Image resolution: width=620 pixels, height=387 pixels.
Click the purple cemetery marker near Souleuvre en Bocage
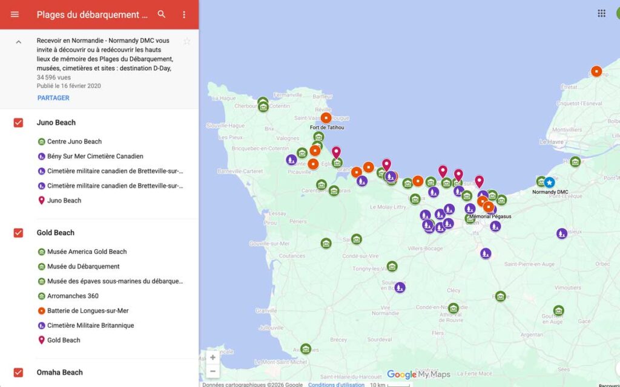pyautogui.click(x=400, y=287)
